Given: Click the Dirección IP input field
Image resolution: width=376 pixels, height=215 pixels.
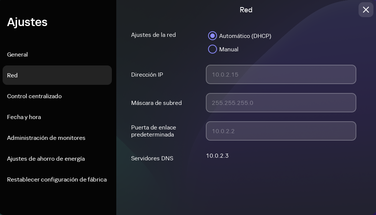Looking at the screenshot, I should [x=281, y=74].
